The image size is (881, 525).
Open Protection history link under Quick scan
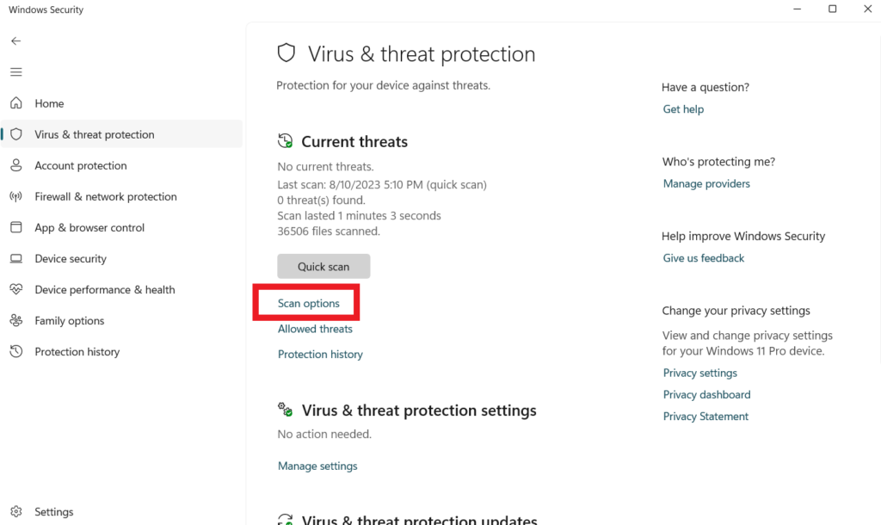click(320, 354)
